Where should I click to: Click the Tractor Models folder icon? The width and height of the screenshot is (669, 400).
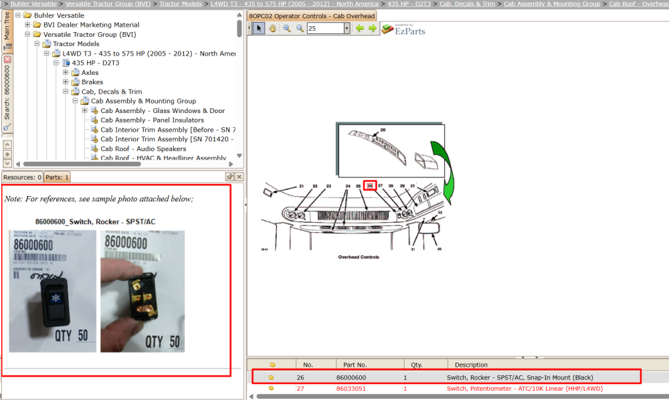point(47,43)
